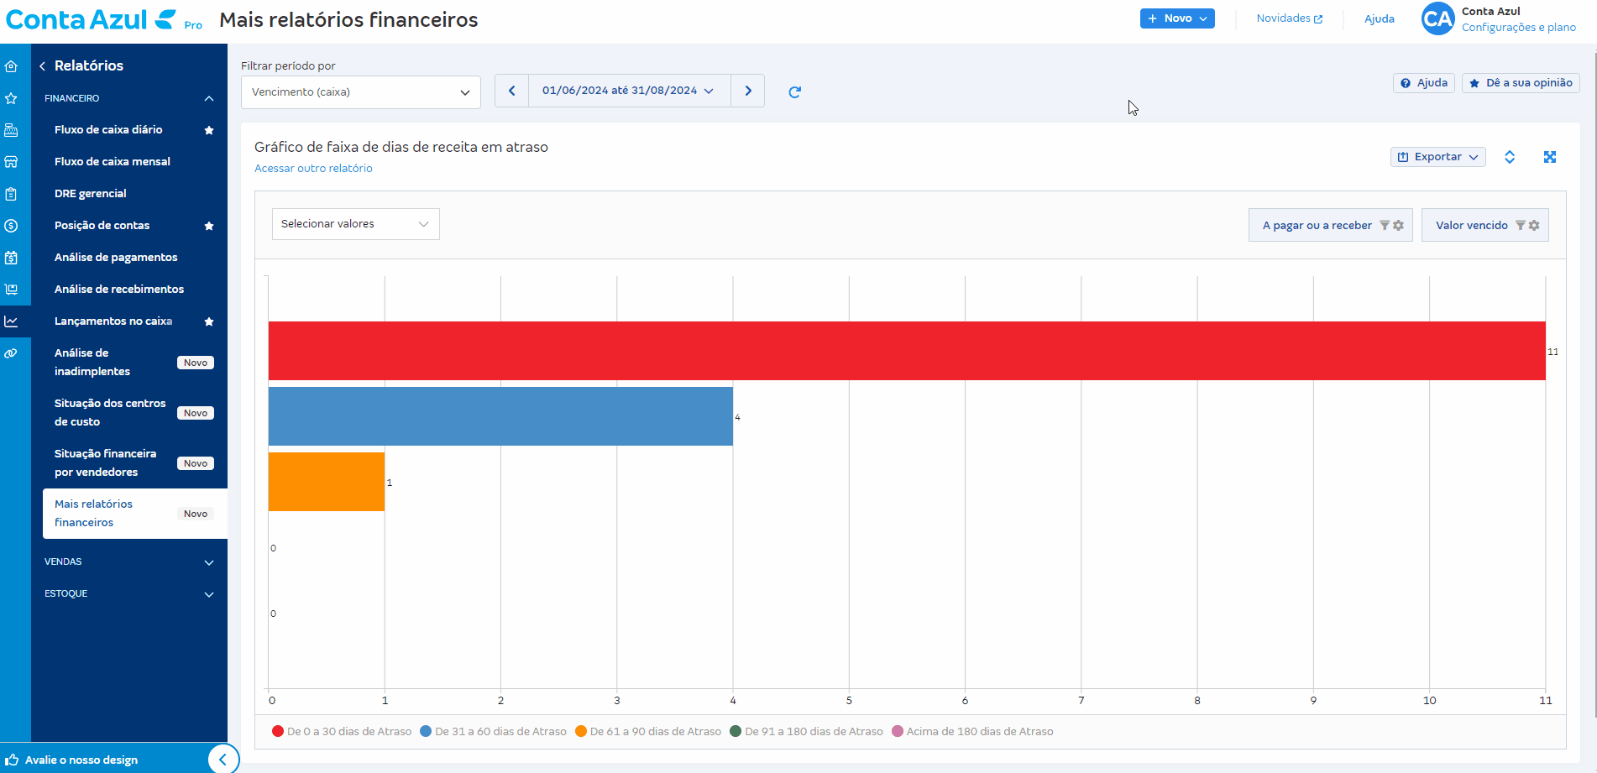
Task: Click the Acessar outro relatório link
Action: click(313, 169)
